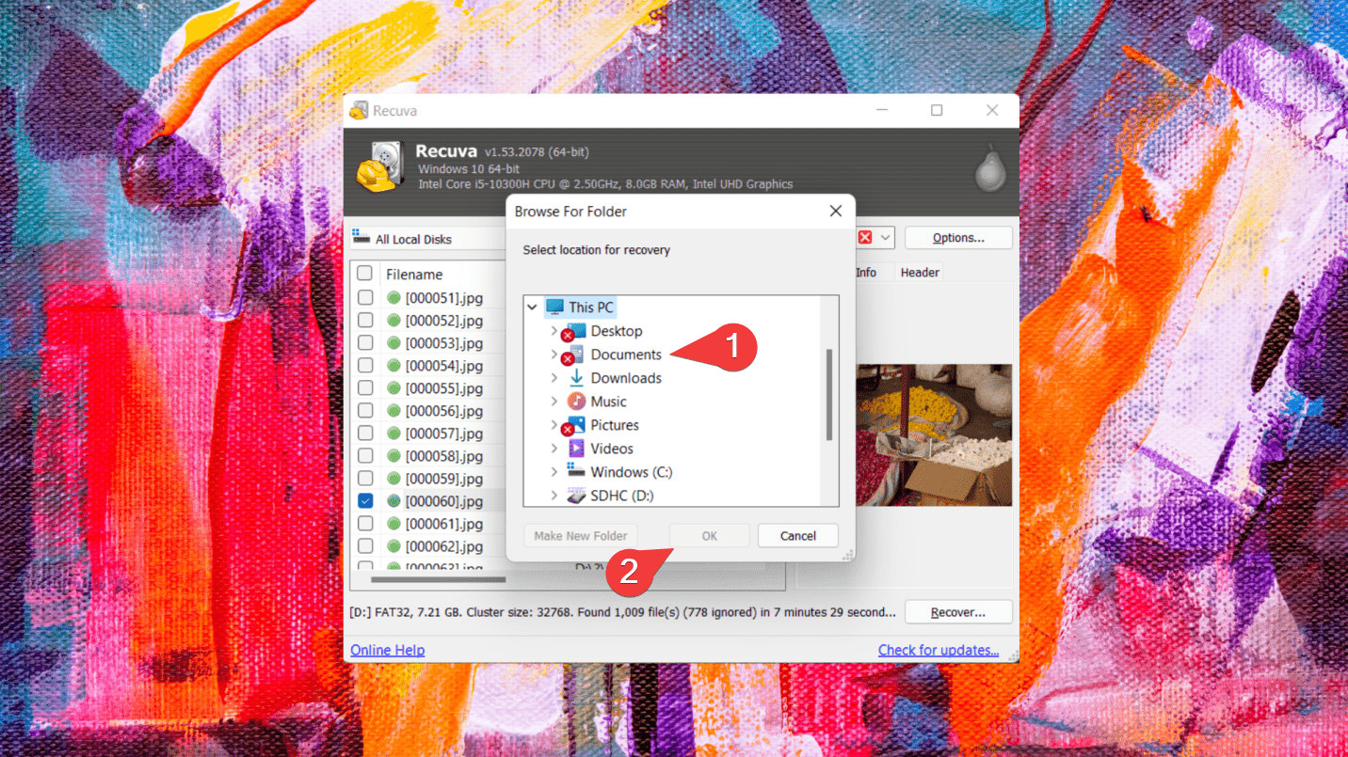Click the Windows (C:) drive icon

click(x=576, y=472)
